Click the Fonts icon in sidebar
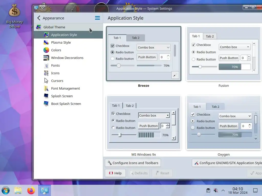262x196 pixels. (46, 65)
